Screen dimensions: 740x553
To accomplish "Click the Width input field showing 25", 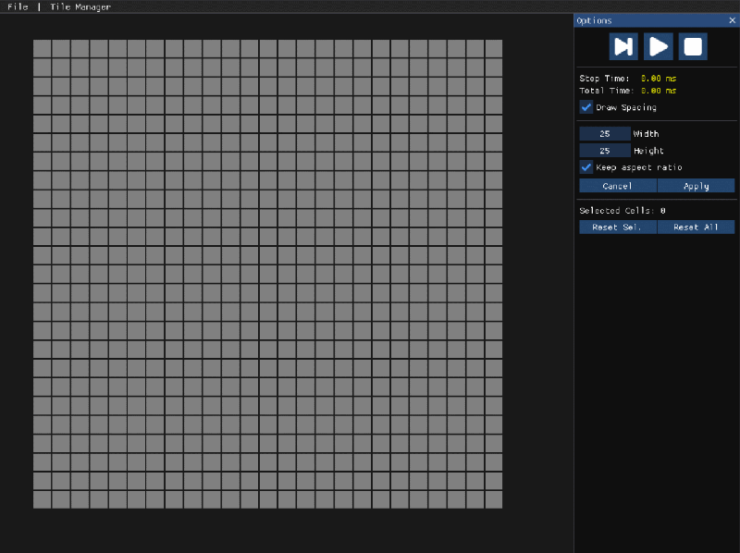I will 605,133.
